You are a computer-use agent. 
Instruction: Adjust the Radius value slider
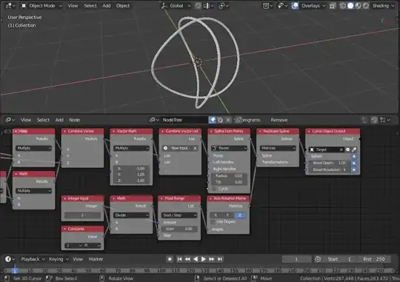click(229, 175)
